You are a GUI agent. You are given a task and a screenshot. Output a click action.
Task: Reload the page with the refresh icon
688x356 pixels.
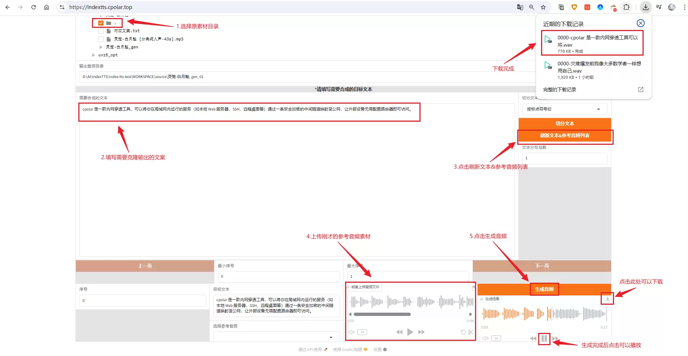point(34,7)
